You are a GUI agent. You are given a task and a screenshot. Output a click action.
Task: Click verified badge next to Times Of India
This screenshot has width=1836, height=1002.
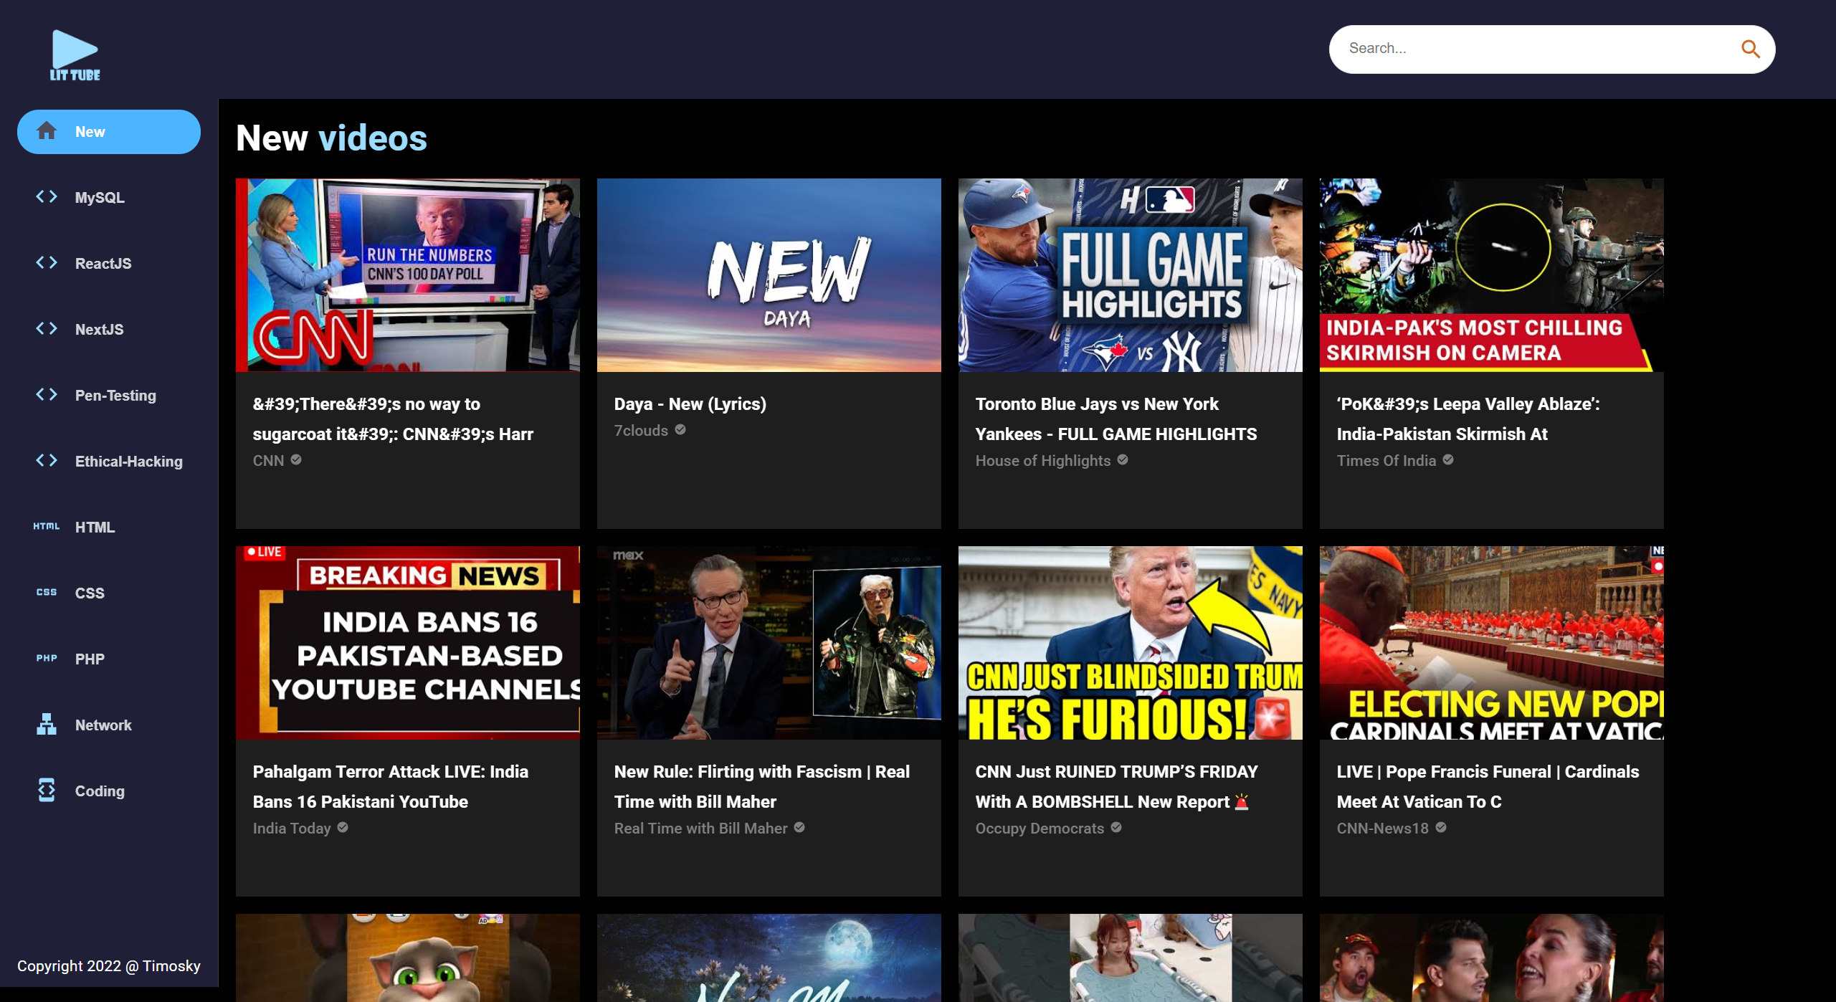point(1448,460)
